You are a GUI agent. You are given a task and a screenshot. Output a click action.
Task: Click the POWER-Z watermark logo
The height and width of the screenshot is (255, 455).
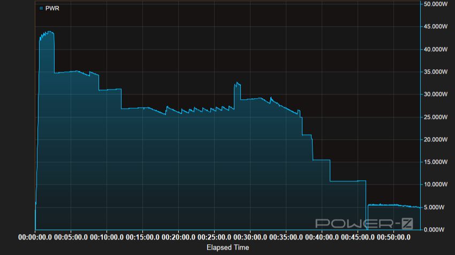click(364, 224)
